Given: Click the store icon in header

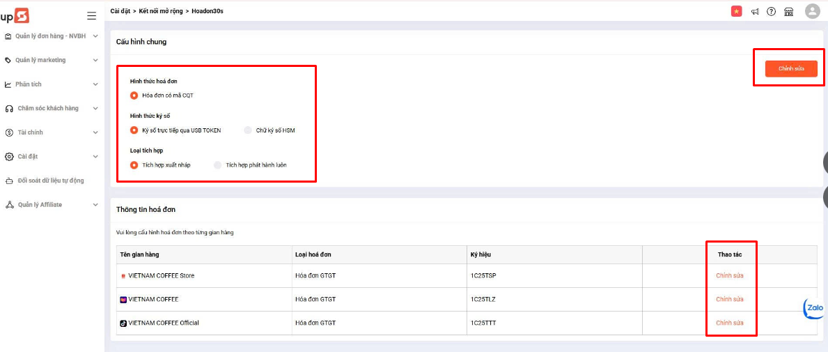Looking at the screenshot, I should click(788, 12).
